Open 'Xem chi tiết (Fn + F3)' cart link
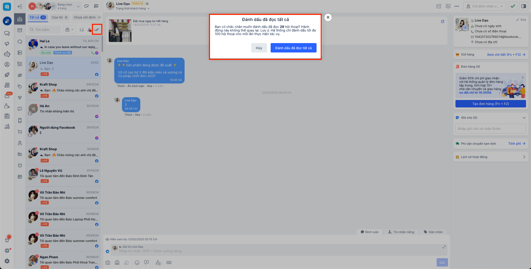Image resolution: width=531 pixels, height=269 pixels. pyautogui.click(x=506, y=55)
